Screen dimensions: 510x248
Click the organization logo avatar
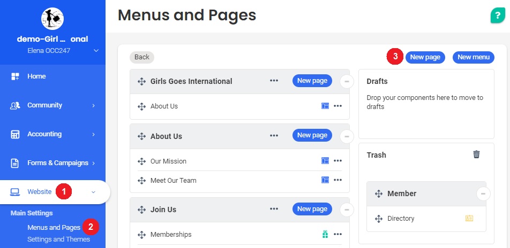(x=52, y=19)
